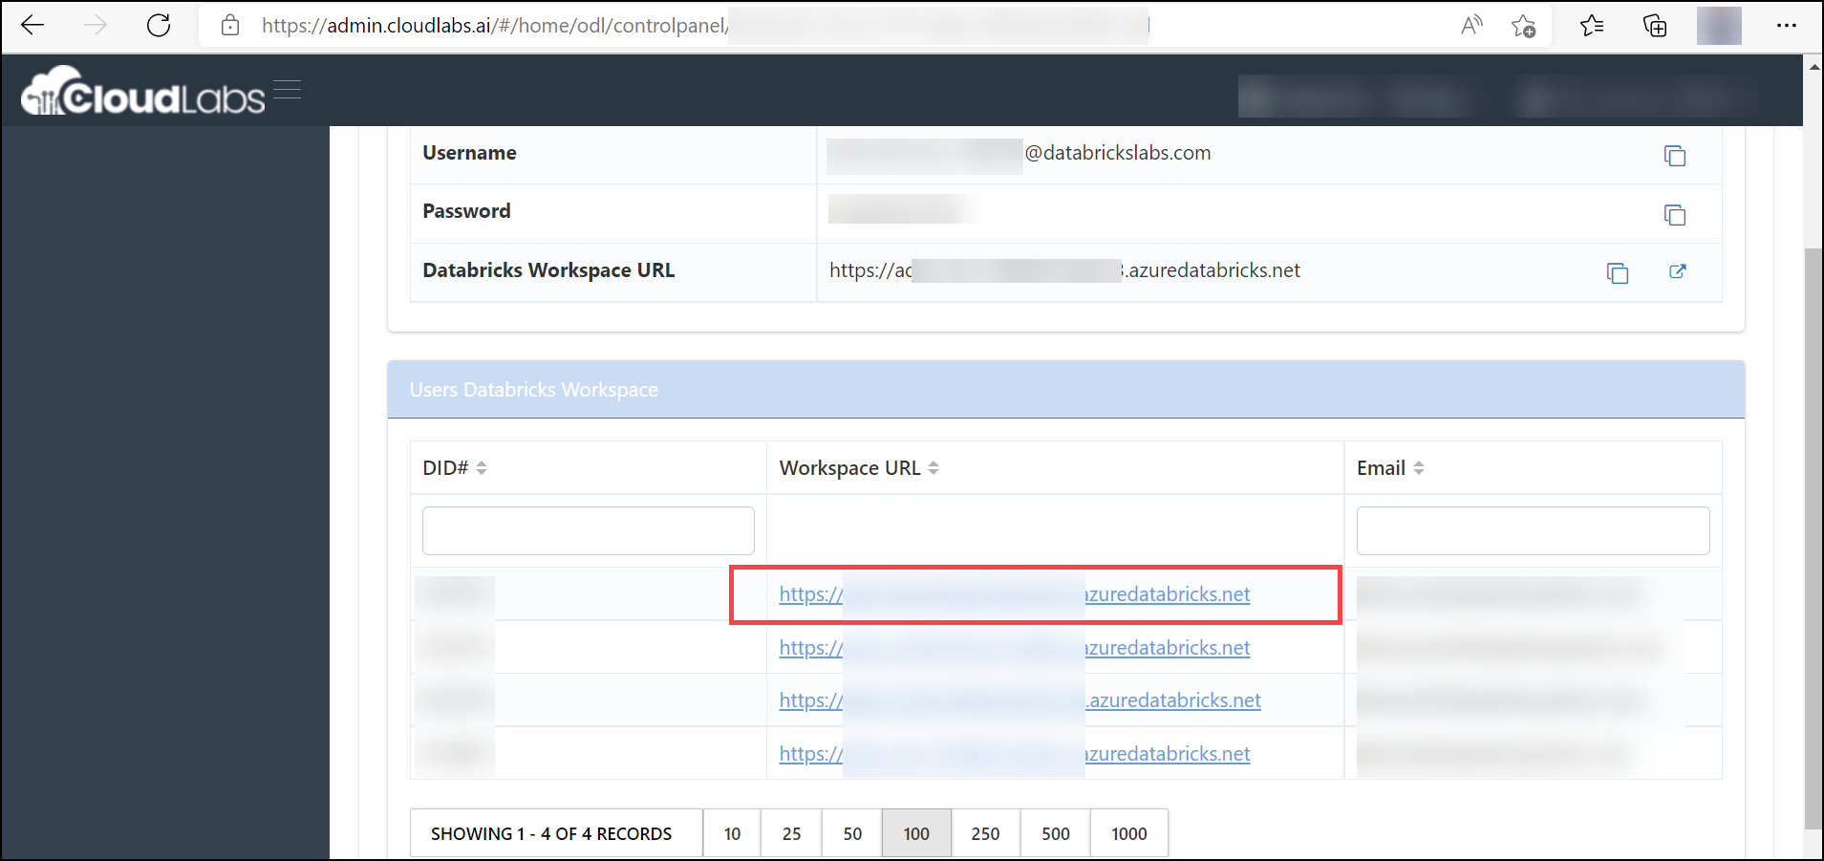Click the page vertical scrollbar thumb
This screenshot has height=861, width=1824.
1813,538
